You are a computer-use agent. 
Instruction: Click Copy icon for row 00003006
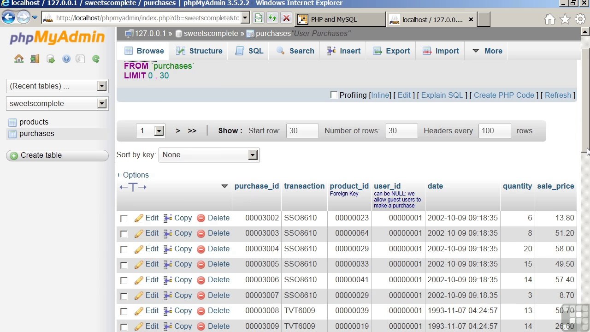pos(168,280)
